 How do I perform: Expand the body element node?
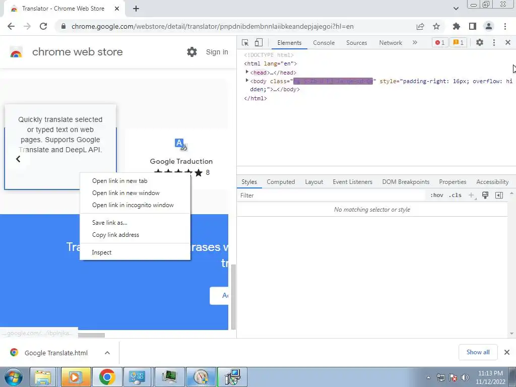pos(247,81)
